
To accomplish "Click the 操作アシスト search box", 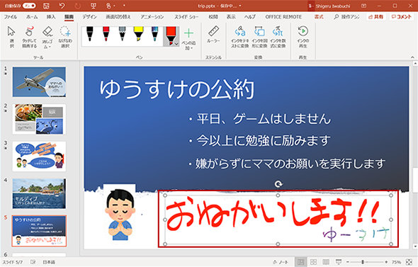I will 346,17.
